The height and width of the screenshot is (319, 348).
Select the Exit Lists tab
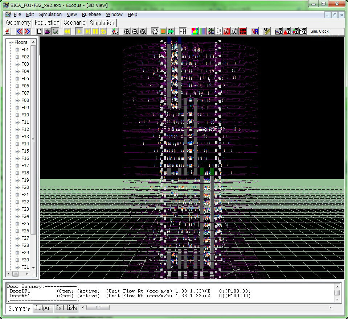(66, 308)
